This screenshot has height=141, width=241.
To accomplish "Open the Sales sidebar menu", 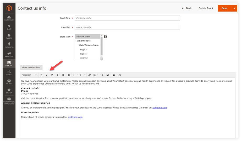I will click(9, 27).
